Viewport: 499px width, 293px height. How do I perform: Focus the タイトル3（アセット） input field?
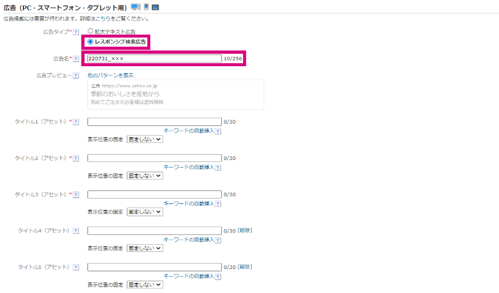(154, 195)
